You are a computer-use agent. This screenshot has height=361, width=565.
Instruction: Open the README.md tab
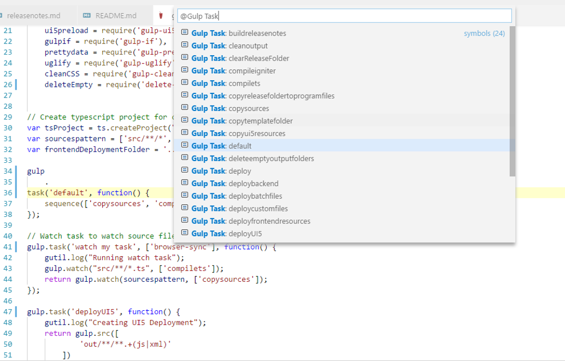(x=115, y=15)
